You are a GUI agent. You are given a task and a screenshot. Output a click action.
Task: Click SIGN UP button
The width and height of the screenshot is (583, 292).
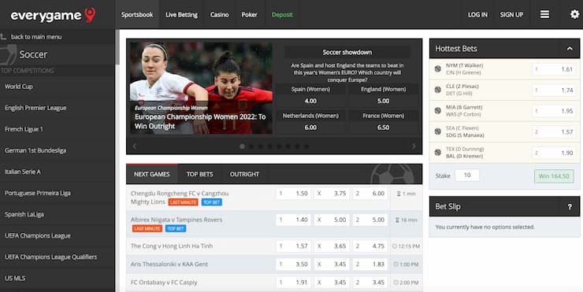[x=511, y=15]
